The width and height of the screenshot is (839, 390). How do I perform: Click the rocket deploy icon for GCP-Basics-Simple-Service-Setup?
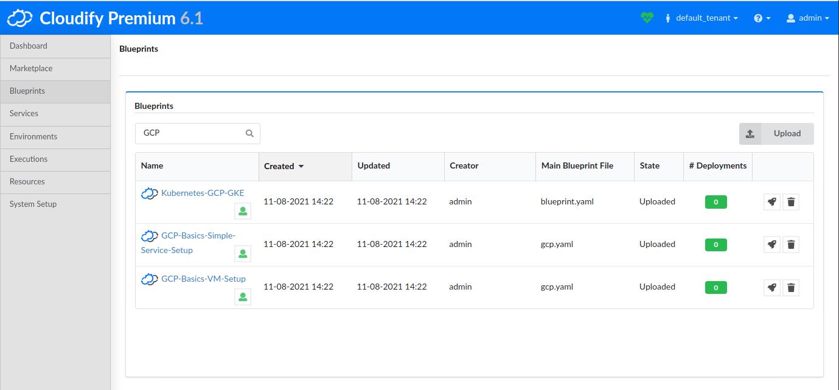tap(771, 244)
